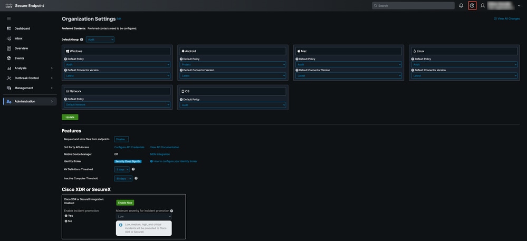This screenshot has width=527, height=241.
Task: Click Edit next to Organization Settings
Action: (119, 19)
